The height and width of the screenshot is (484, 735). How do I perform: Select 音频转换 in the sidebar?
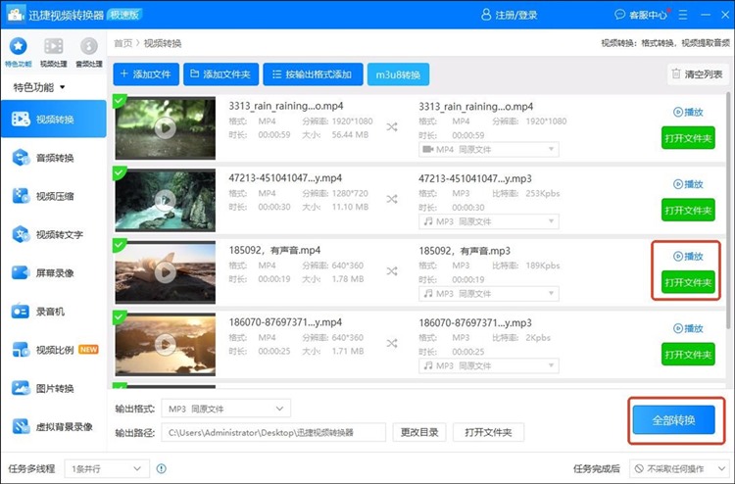[x=54, y=158]
